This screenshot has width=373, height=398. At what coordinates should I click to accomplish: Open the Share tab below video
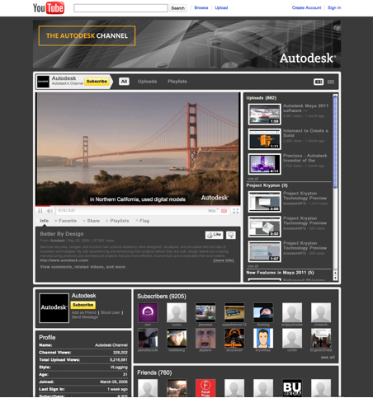tap(92, 221)
